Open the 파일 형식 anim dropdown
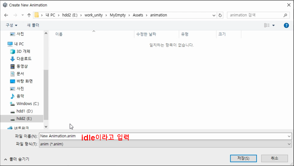 (x=165, y=144)
